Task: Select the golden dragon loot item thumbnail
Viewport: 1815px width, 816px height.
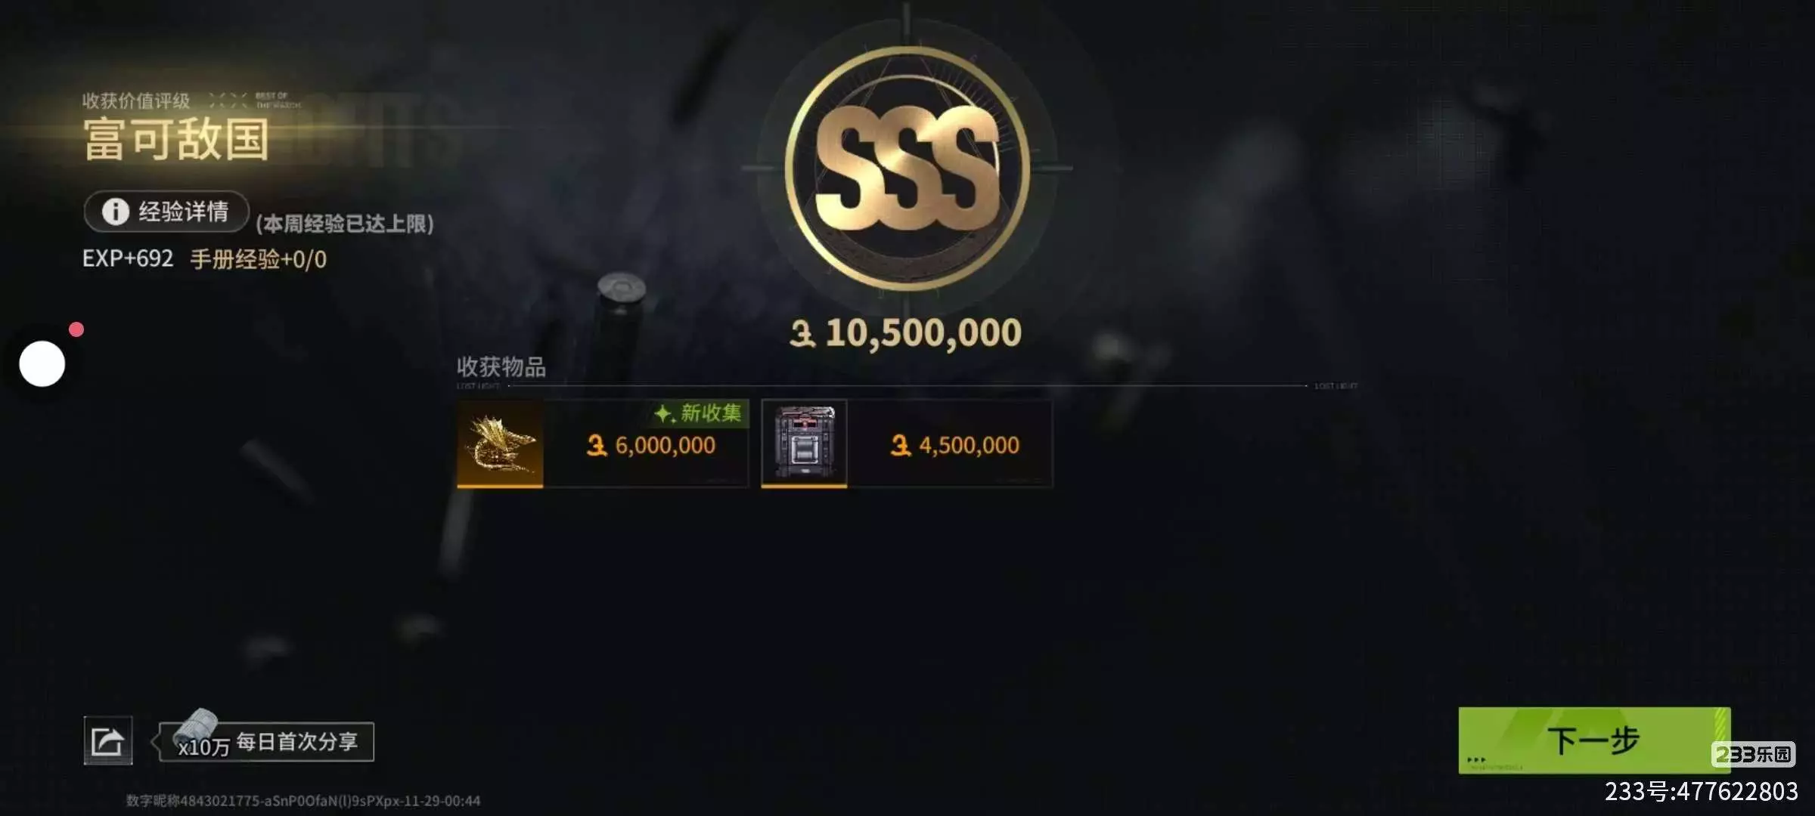Action: pyautogui.click(x=500, y=444)
